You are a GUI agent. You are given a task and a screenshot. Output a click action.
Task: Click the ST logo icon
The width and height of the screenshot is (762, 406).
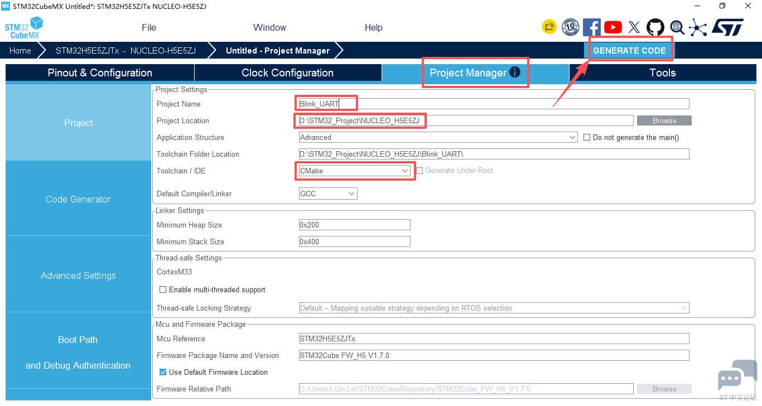pos(727,27)
